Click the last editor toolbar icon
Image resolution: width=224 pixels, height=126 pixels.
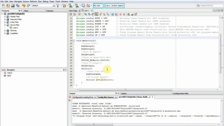coord(136,14)
